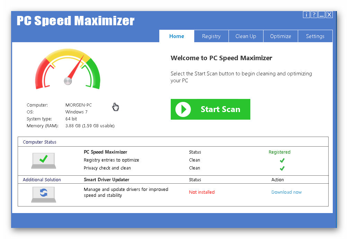Viewport: 348px width, 239px height.
Task: Open the info button in the title bar
Action: (x=306, y=15)
